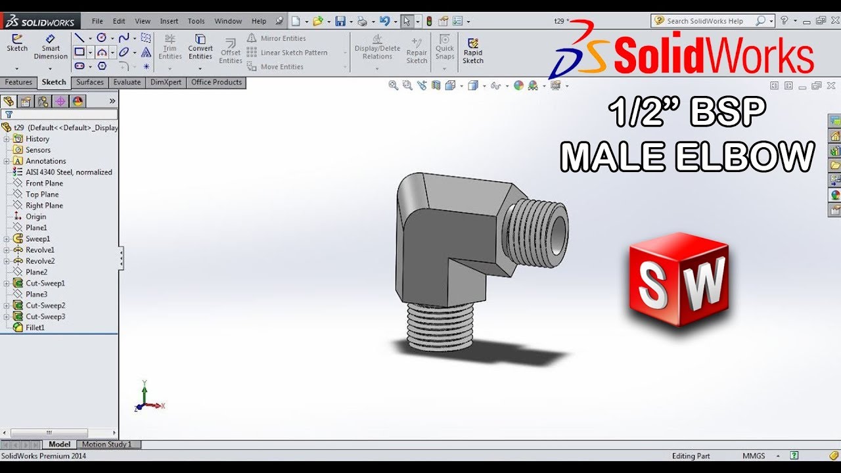Select the Circle sketch tool
The height and width of the screenshot is (473, 841).
point(102,38)
